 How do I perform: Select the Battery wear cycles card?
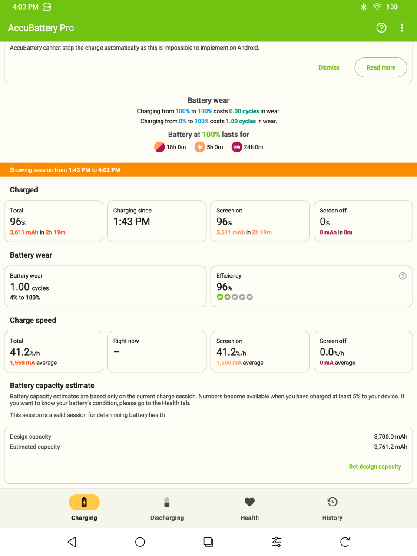(105, 286)
